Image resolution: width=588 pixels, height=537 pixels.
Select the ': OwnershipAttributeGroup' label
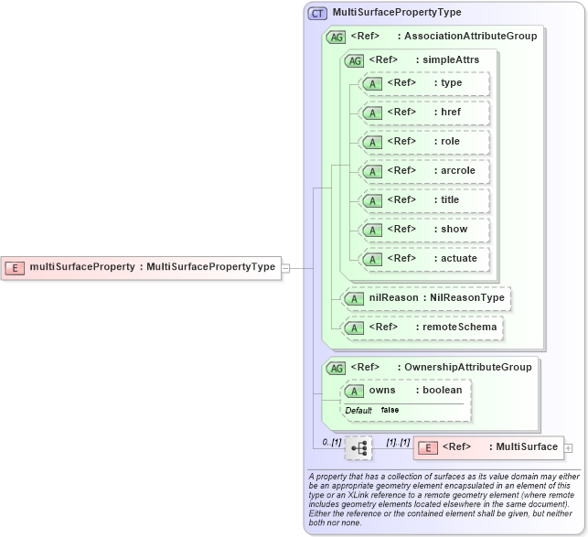point(465,367)
